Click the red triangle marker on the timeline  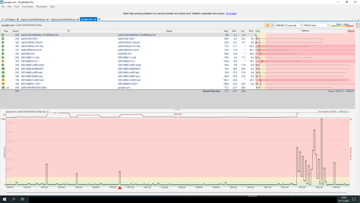pos(120,188)
